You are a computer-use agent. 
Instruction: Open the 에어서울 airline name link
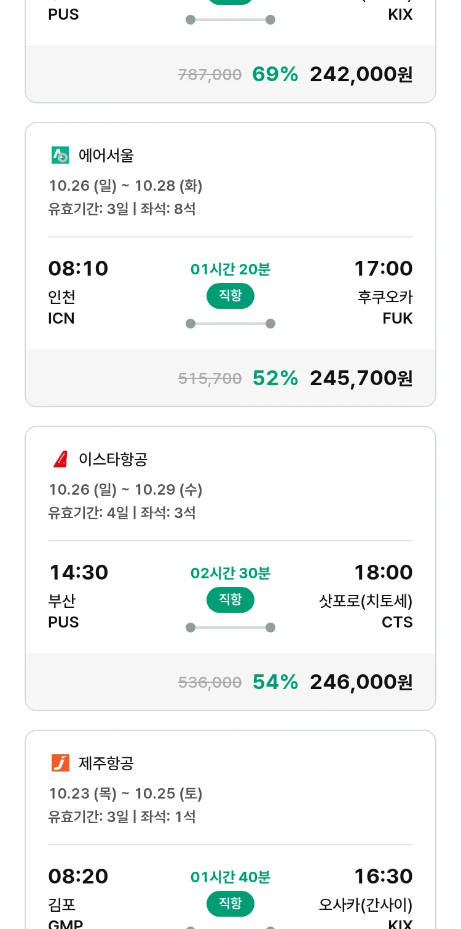tap(106, 156)
